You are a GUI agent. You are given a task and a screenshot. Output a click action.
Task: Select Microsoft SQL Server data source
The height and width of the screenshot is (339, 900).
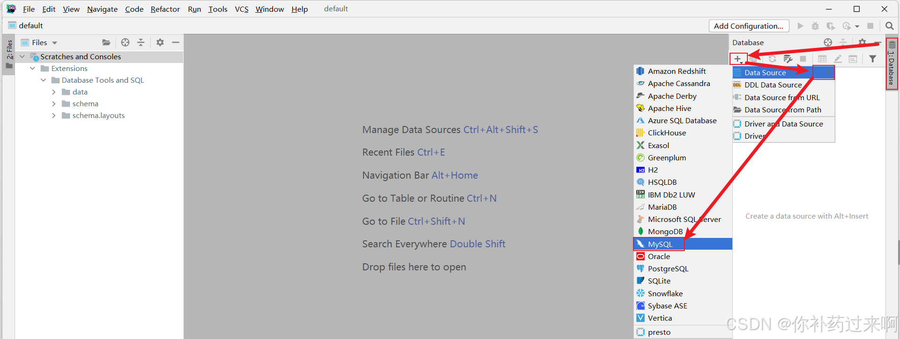[x=683, y=219]
